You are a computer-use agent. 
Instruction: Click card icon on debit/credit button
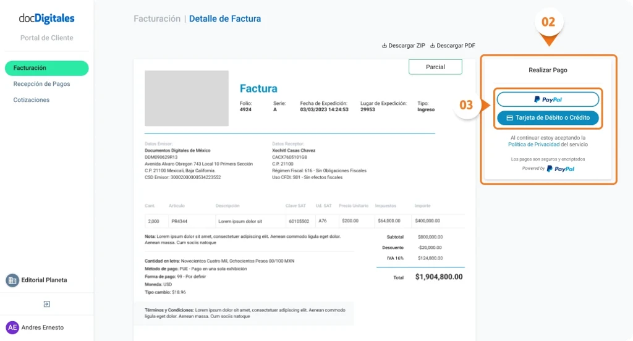[x=509, y=118]
